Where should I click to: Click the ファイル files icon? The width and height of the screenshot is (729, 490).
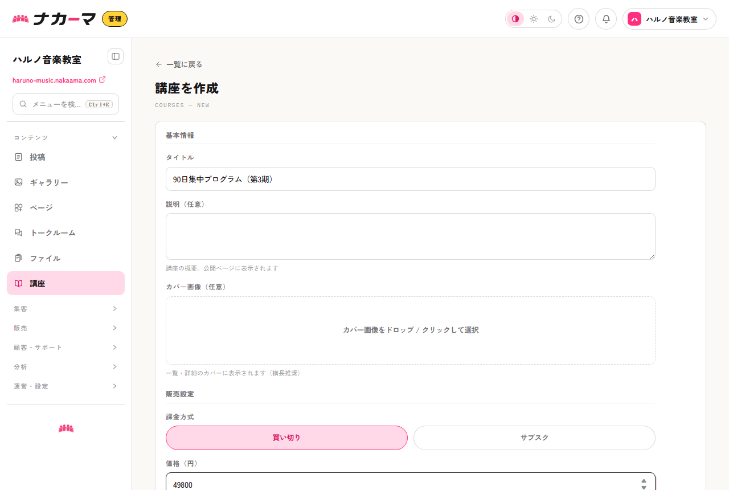pos(19,258)
